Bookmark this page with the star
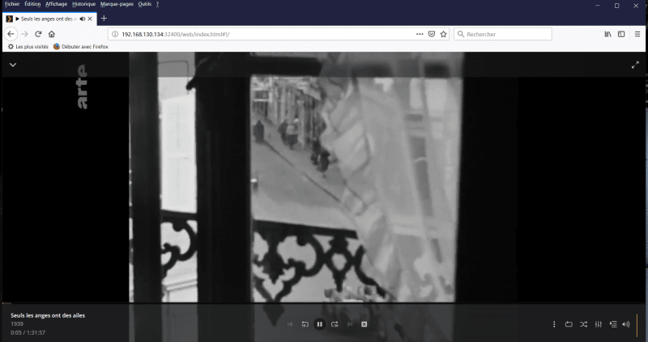This screenshot has height=342, width=648. click(x=443, y=34)
